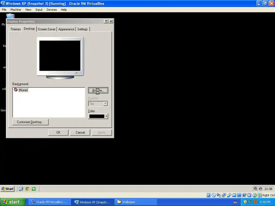Click the USB devices status icon
Screen dimensions: 275x206
pos(229,195)
